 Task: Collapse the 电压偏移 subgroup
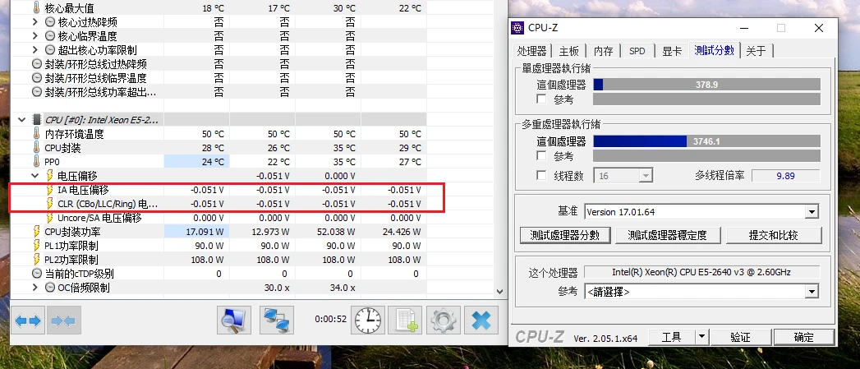pyautogui.click(x=35, y=176)
